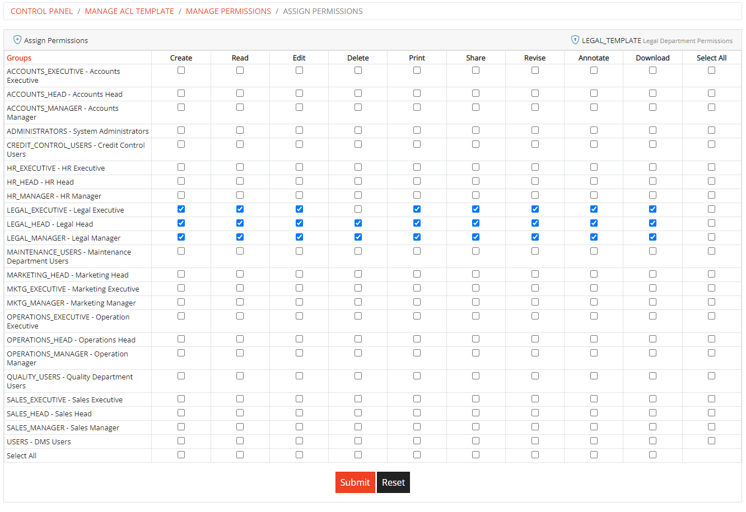Open the Control Panel breadcrumb link

(41, 11)
